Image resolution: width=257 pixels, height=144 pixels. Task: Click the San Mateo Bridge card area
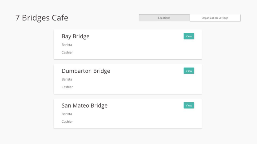tap(128, 114)
